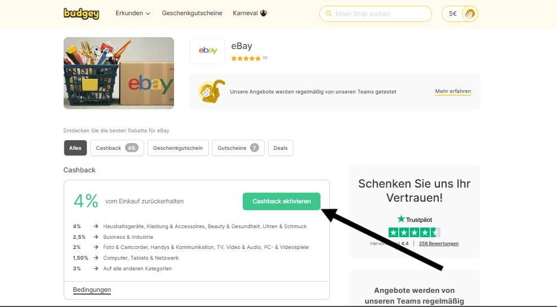Click the Karneval mask icon
The image size is (557, 307).
coord(263,13)
